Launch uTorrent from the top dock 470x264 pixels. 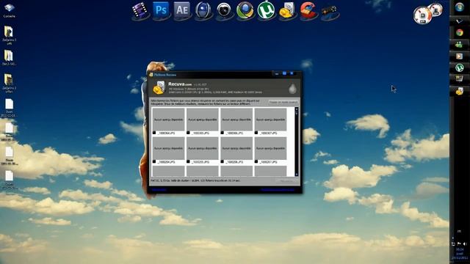[266, 10]
